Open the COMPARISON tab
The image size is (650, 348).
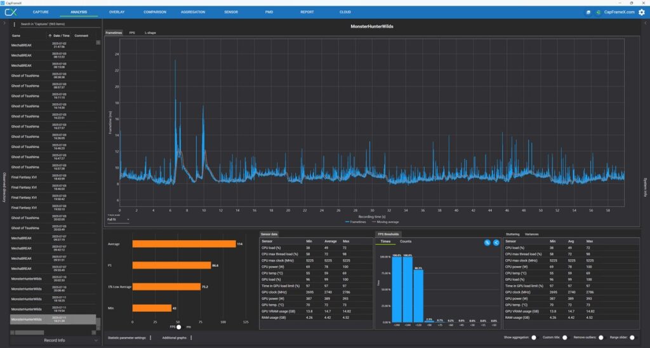coord(155,12)
